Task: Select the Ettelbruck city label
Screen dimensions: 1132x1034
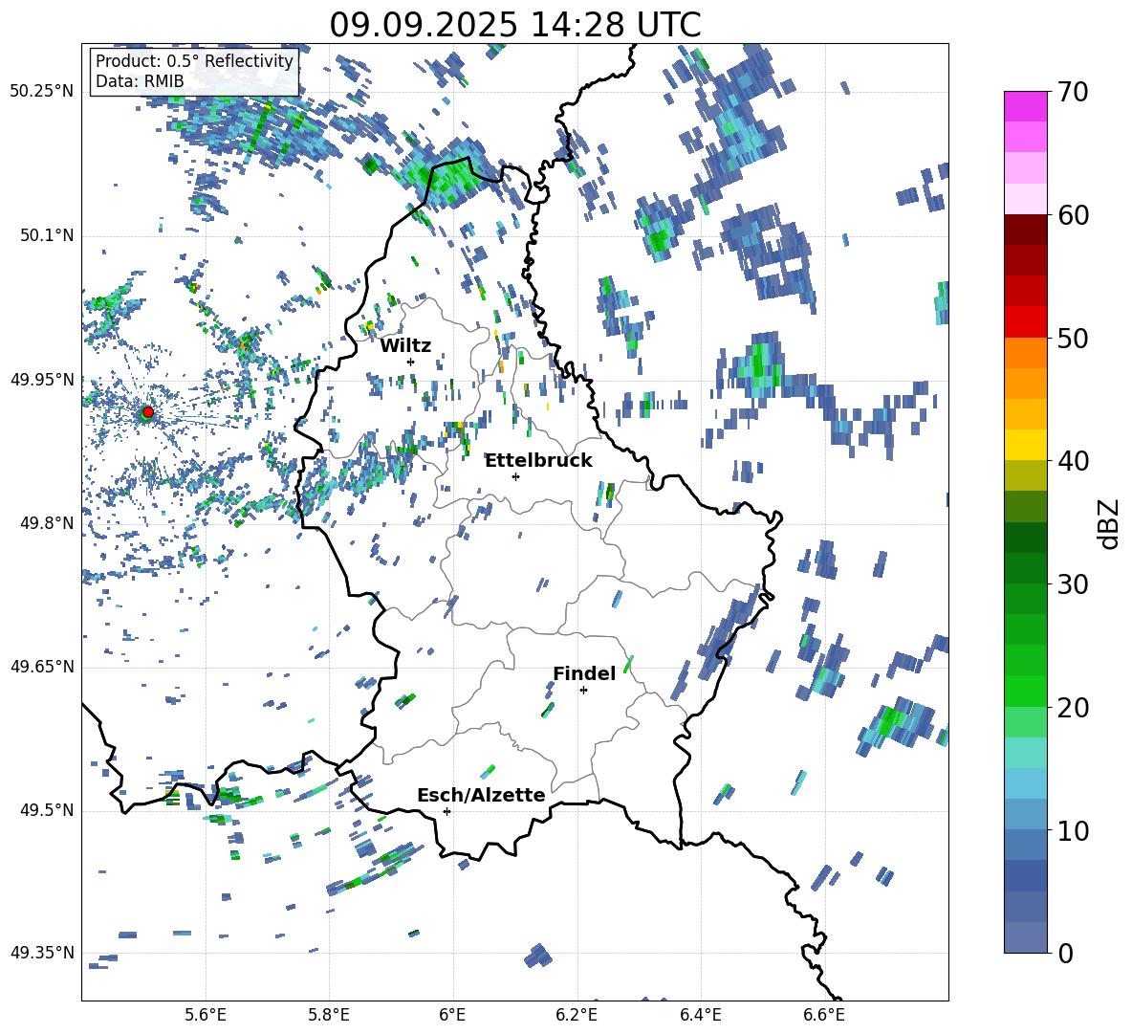Action: coord(538,461)
